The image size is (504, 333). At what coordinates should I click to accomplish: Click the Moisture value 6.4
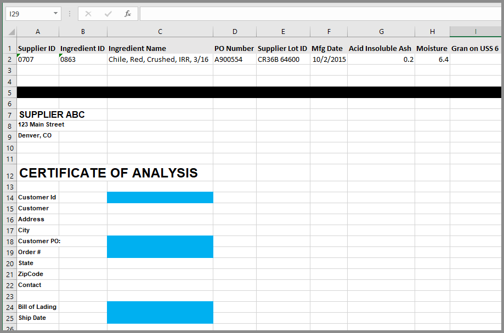tap(432, 59)
